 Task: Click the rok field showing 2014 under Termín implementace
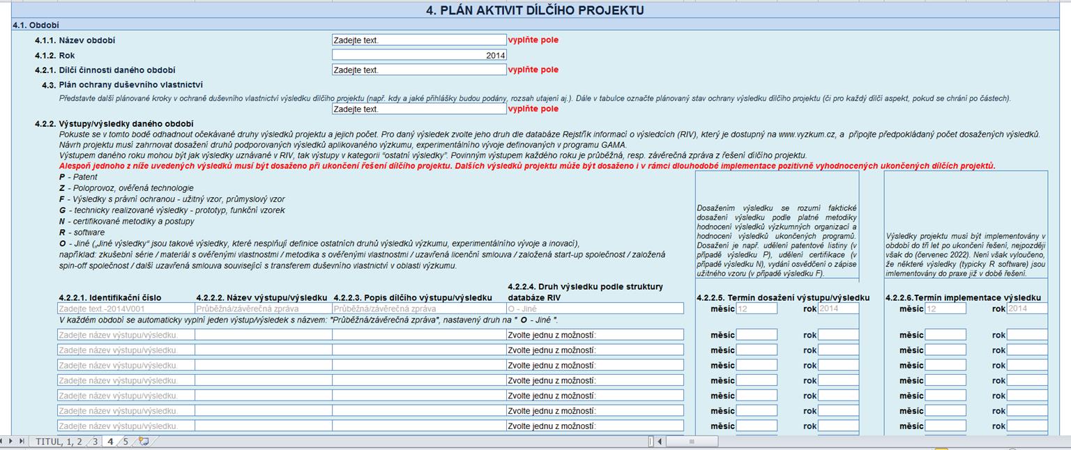coord(1027,309)
